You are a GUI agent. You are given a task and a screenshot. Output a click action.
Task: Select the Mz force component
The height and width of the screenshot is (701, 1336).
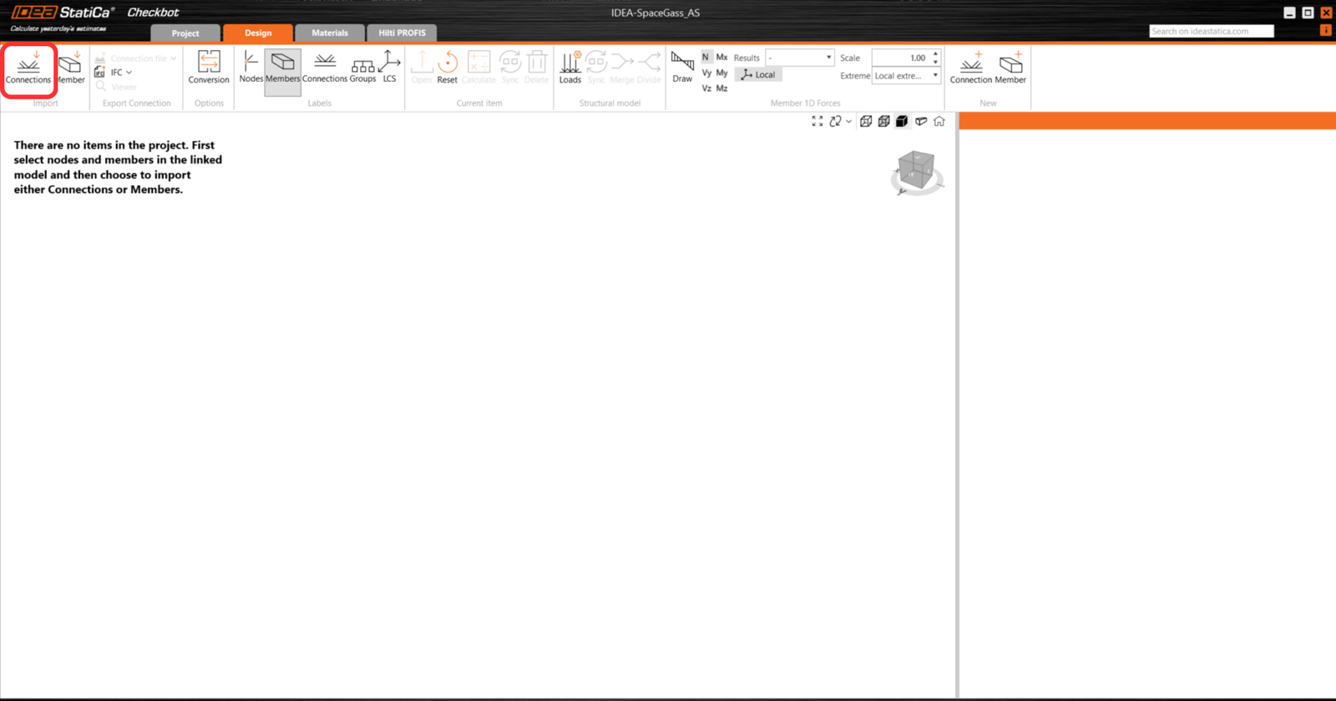721,88
